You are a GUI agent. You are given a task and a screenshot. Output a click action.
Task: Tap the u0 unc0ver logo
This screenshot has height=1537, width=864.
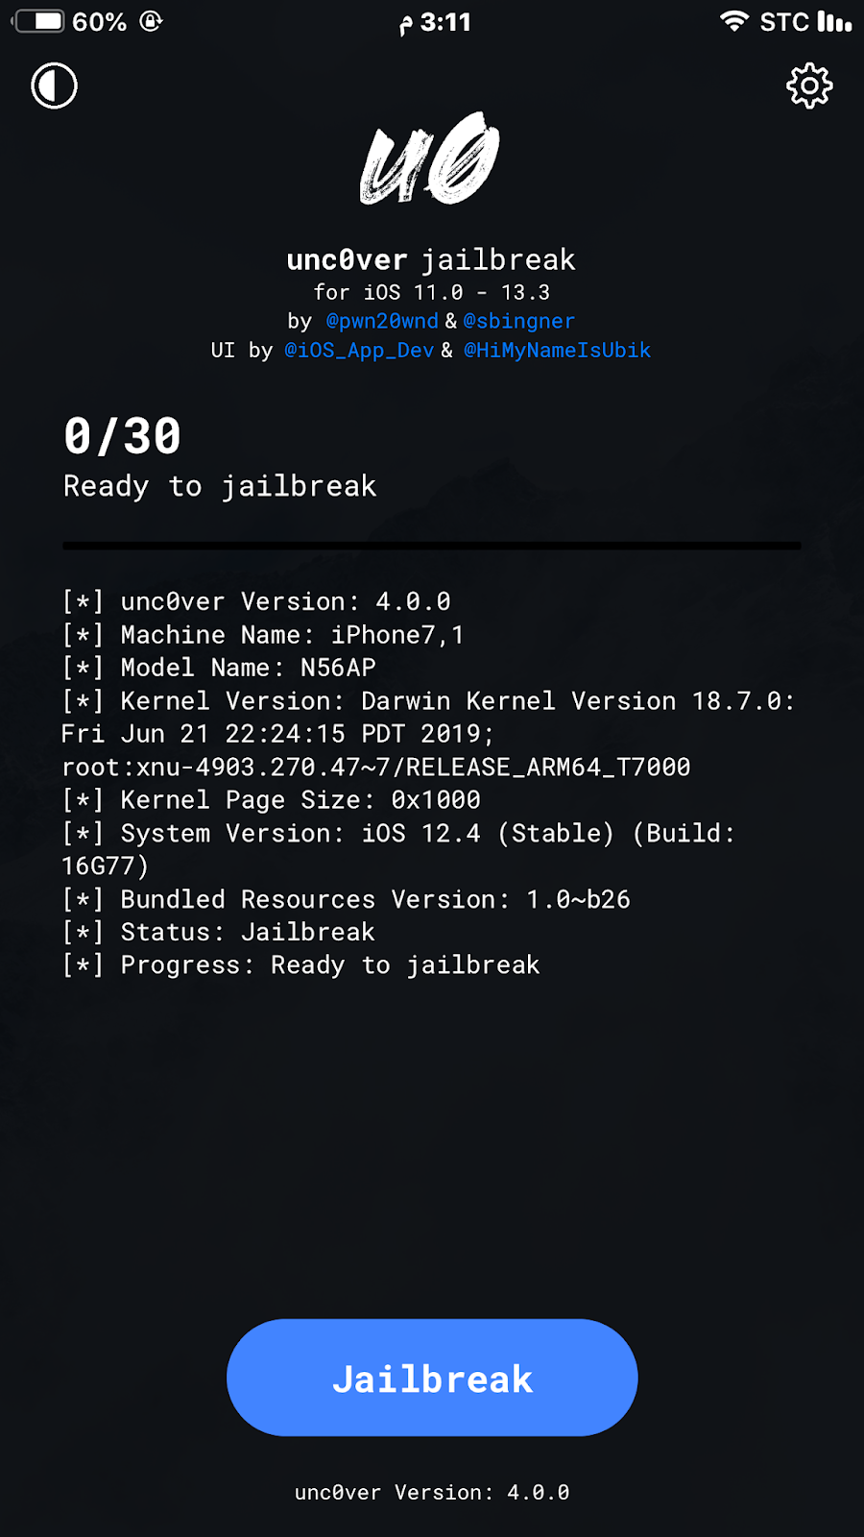430,159
